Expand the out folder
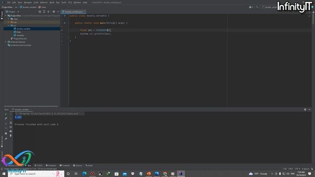315x177 pixels. pos(9,22)
